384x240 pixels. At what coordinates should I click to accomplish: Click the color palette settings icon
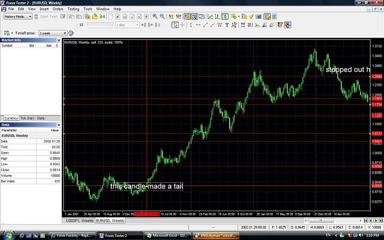280,25
